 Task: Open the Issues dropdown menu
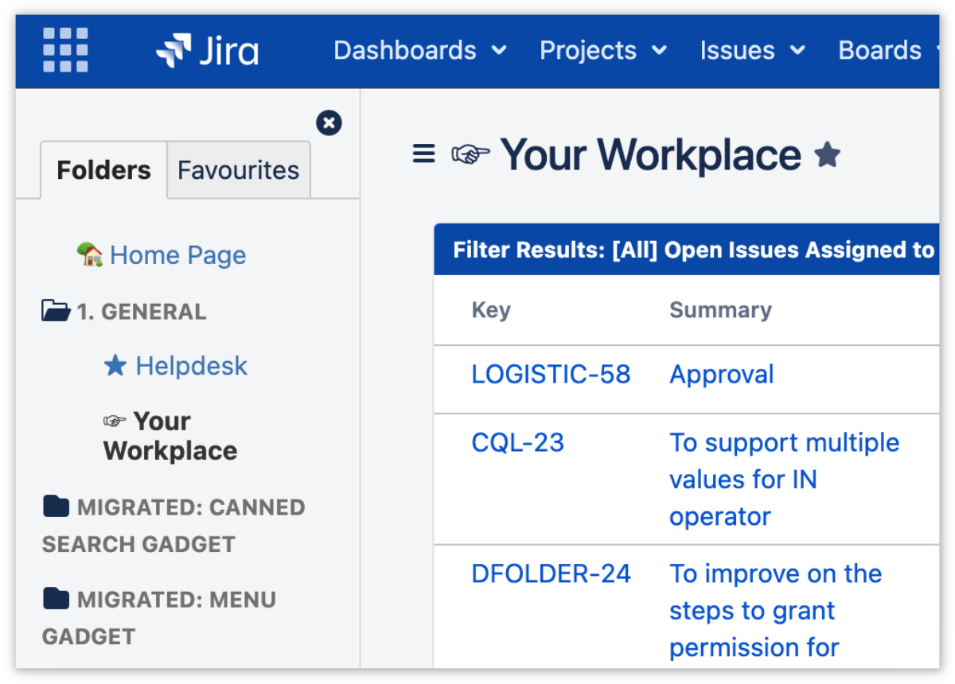click(x=752, y=50)
